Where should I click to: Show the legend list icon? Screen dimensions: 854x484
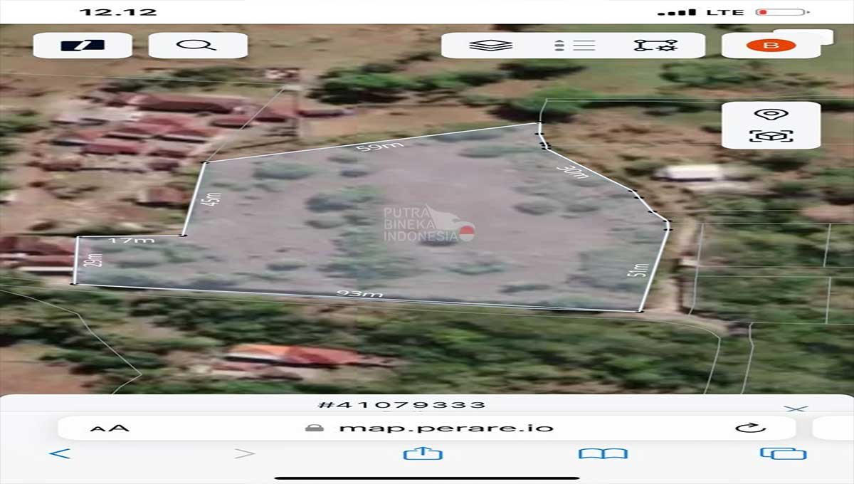pos(574,46)
